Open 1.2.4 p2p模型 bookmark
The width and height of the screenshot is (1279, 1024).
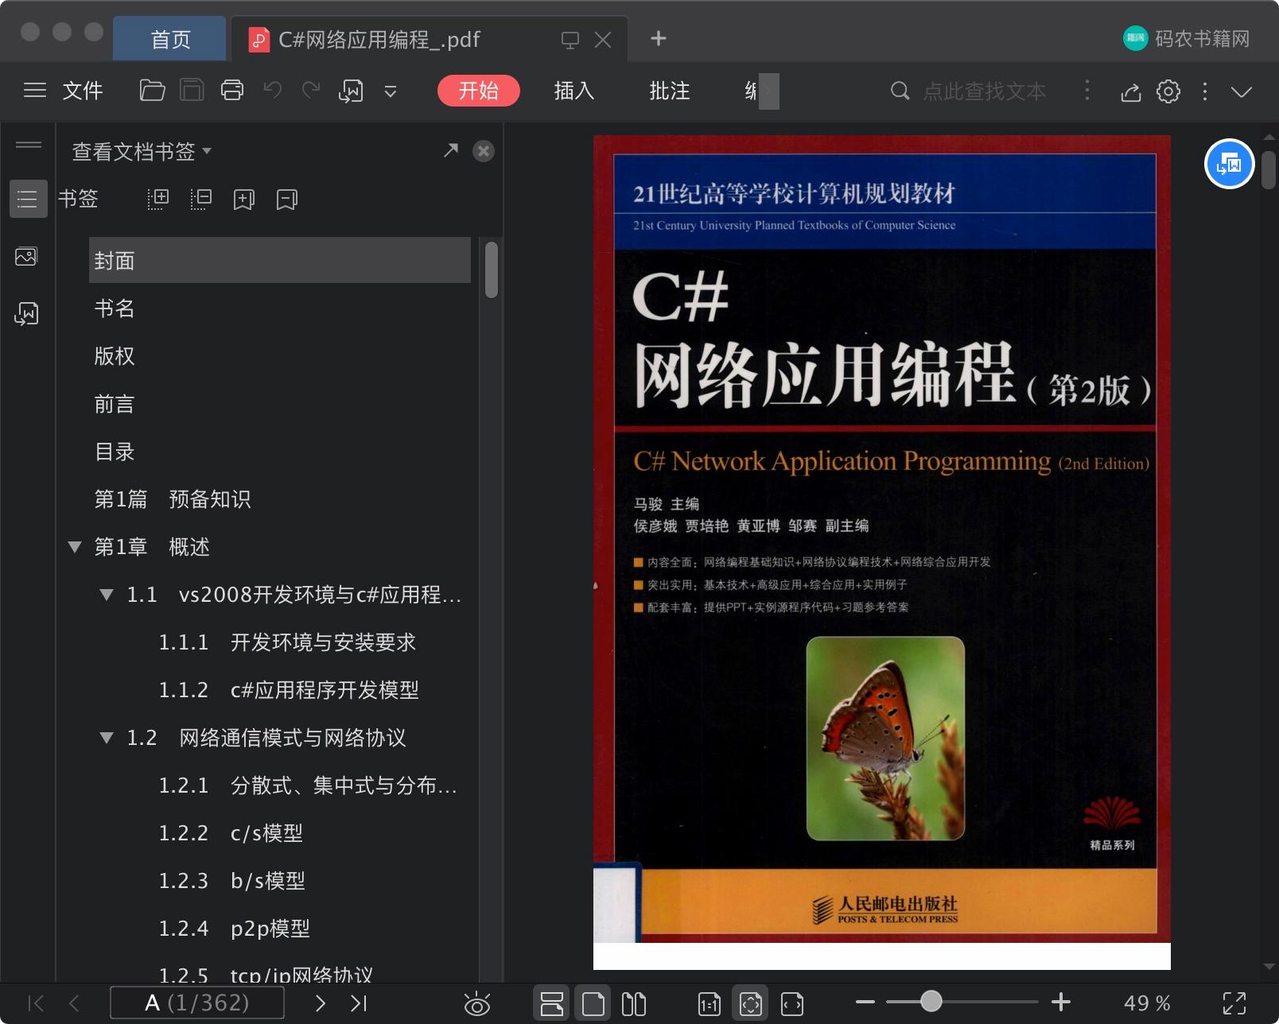point(234,929)
